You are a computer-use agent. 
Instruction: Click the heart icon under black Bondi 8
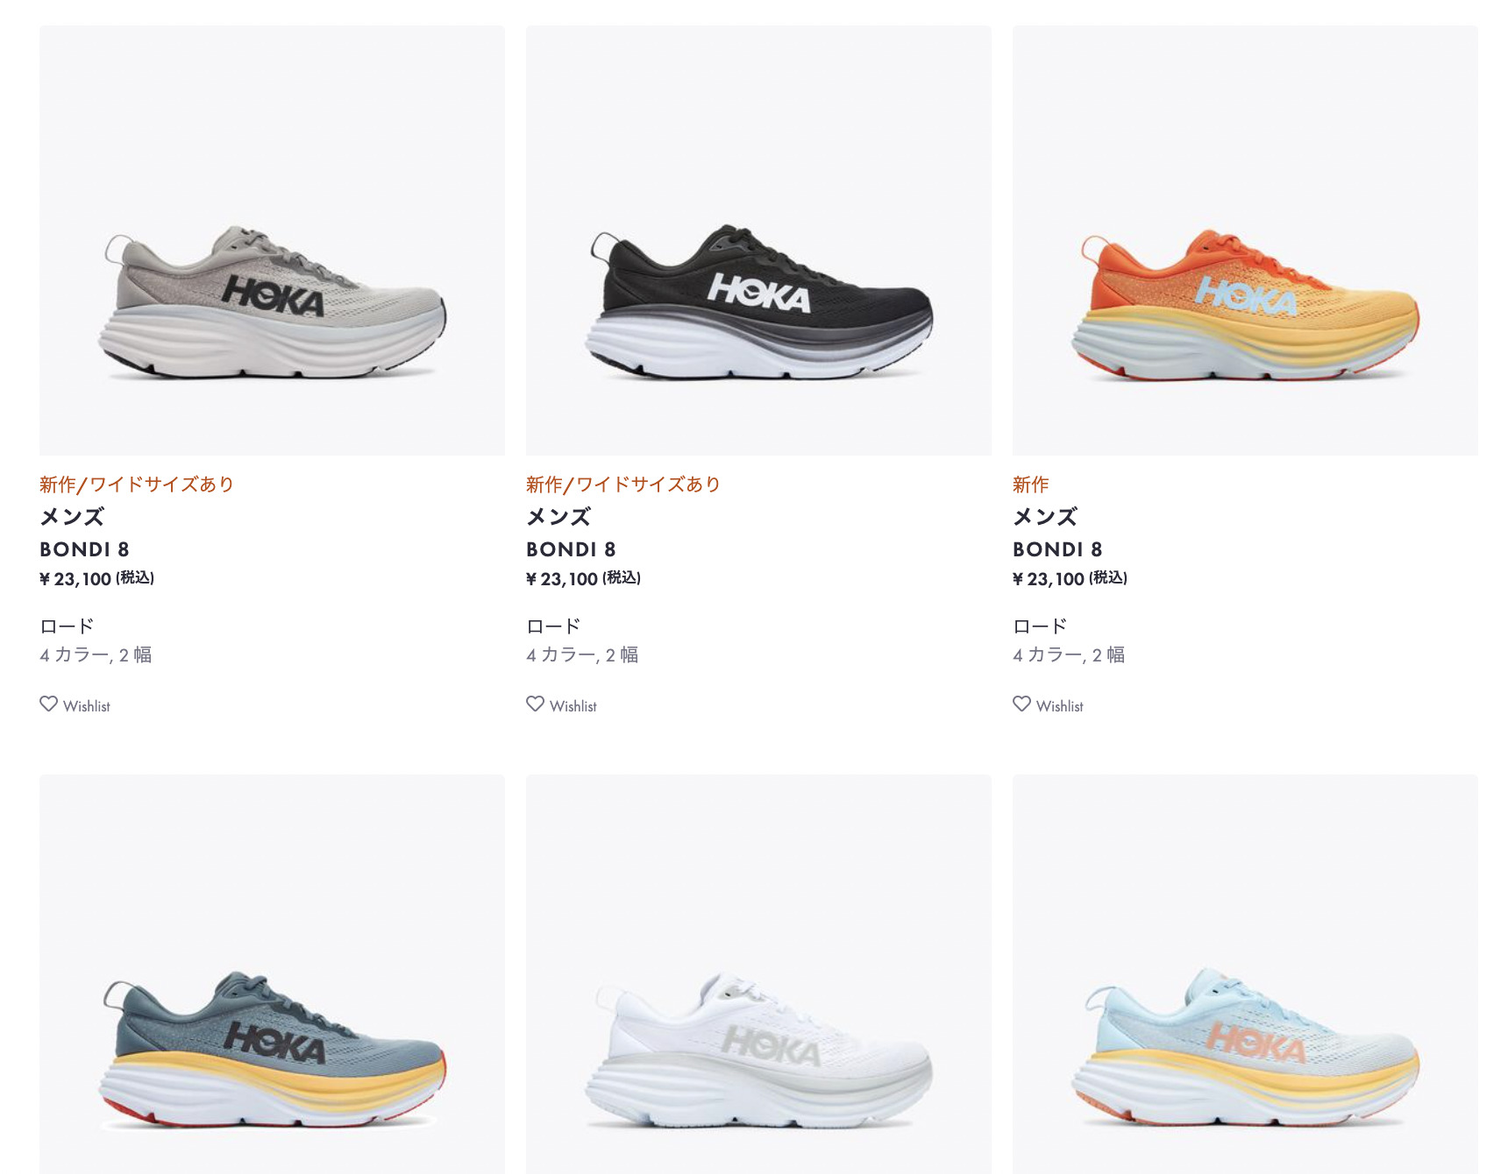click(x=535, y=704)
